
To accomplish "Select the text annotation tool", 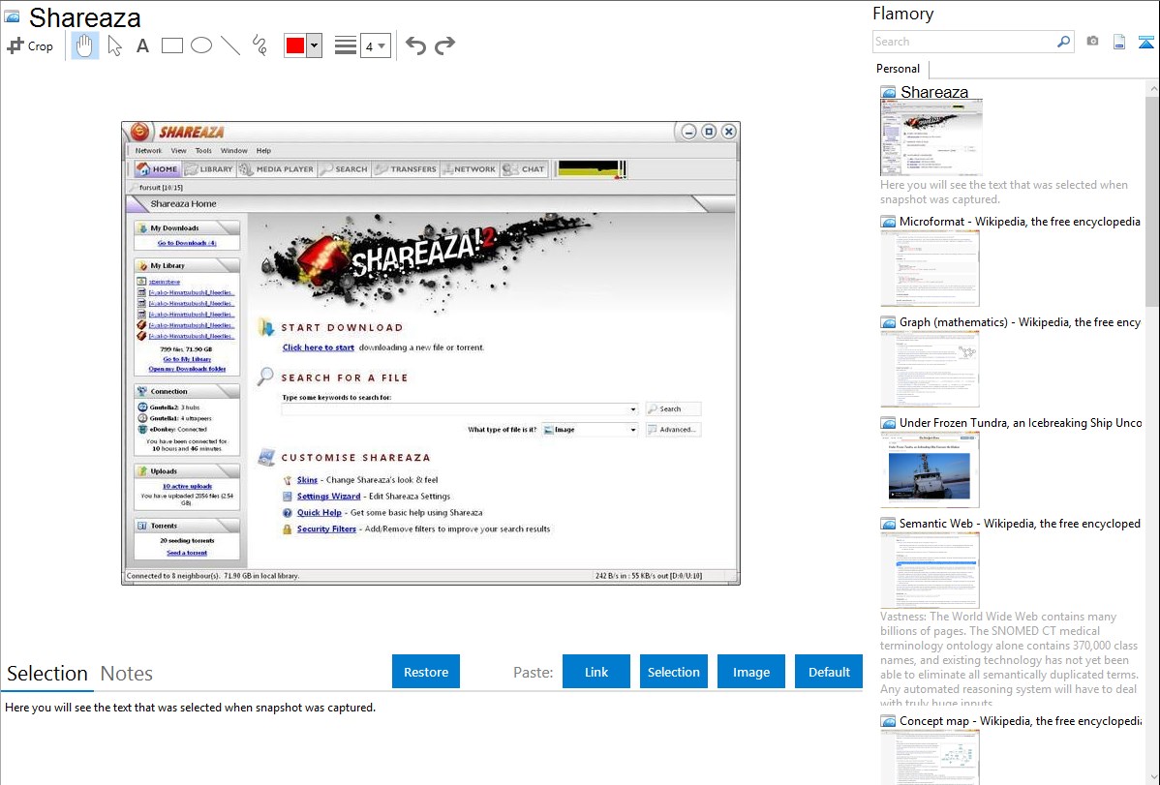I will (142, 45).
